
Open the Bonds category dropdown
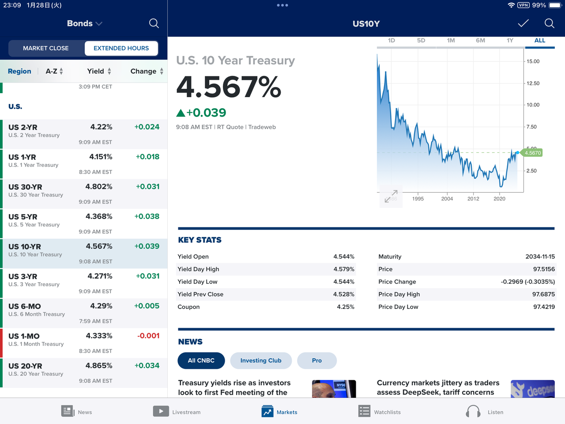click(84, 23)
